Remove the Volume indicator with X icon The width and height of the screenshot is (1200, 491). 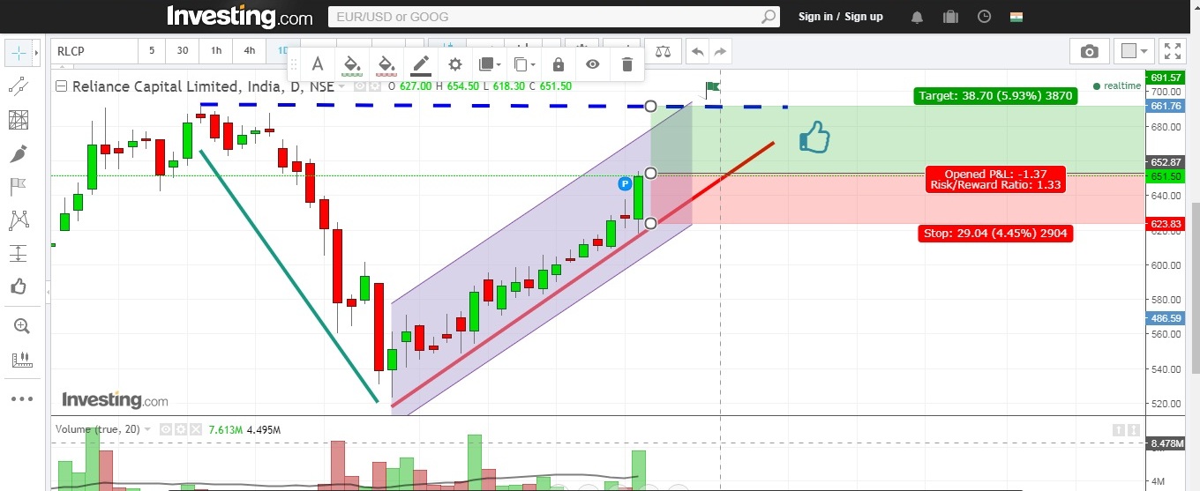coord(194,429)
